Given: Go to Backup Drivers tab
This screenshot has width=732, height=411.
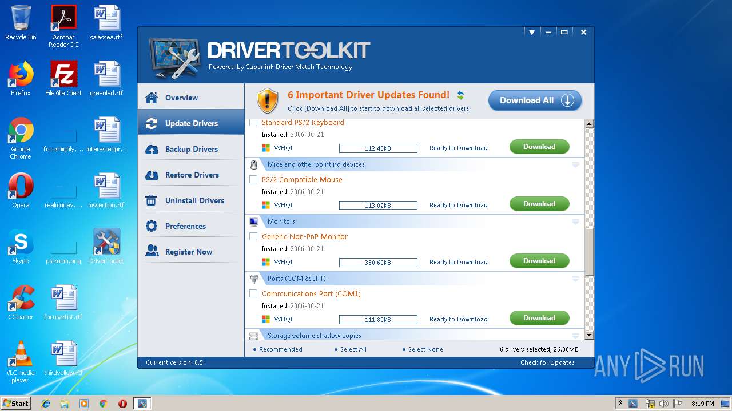Looking at the screenshot, I should click(191, 149).
